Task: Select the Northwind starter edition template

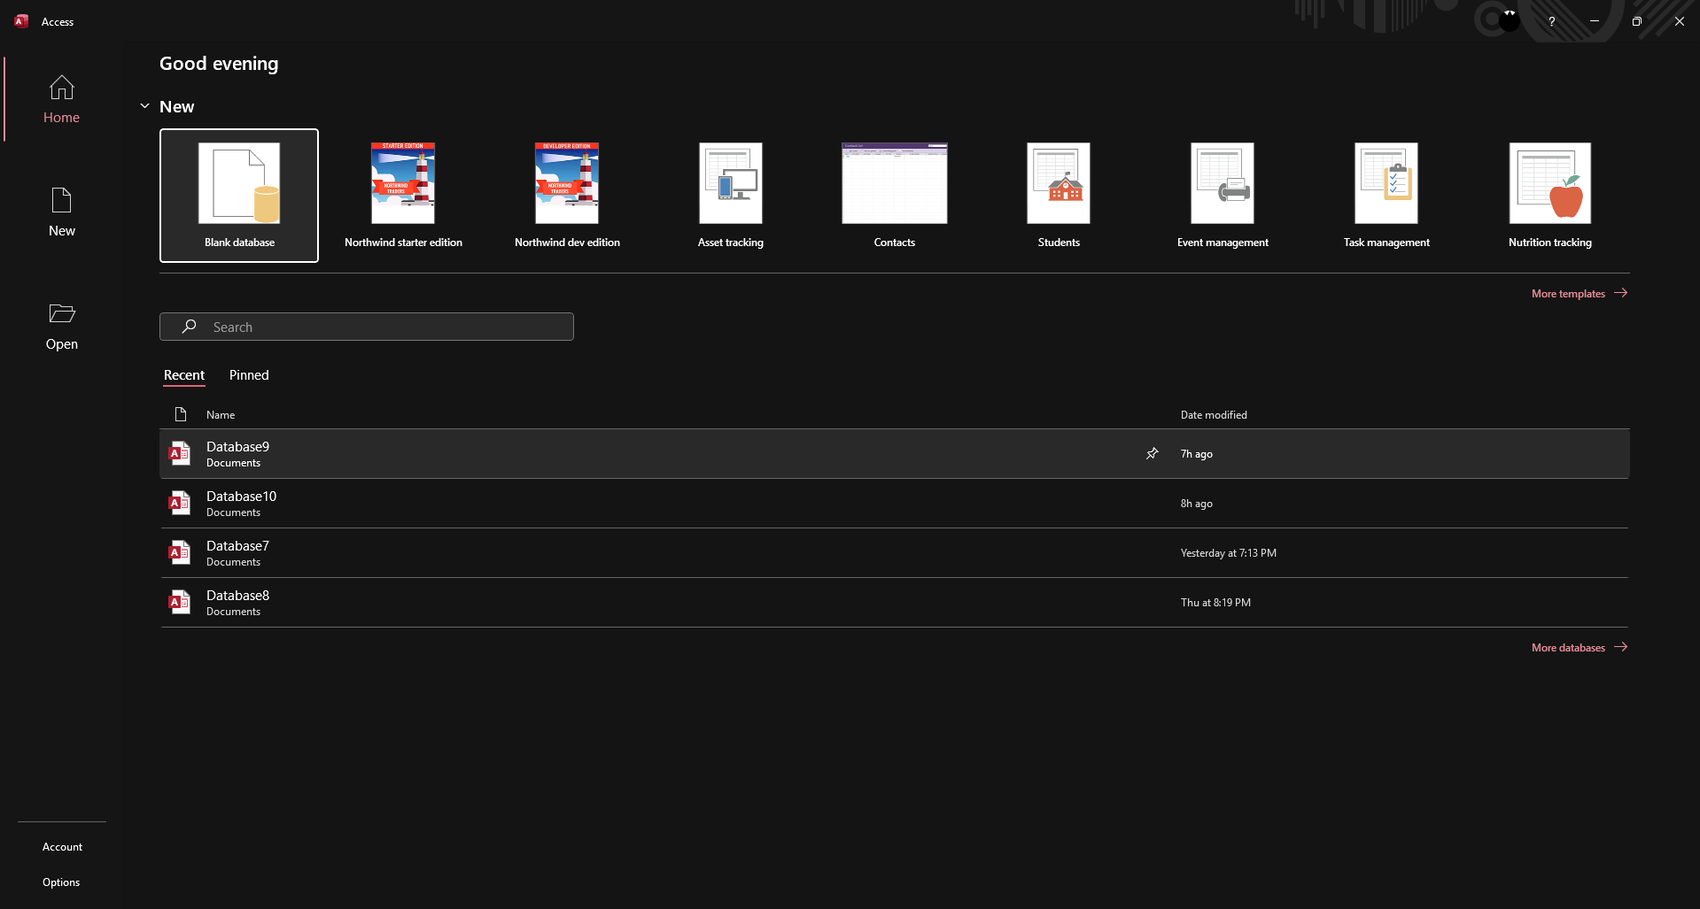Action: tap(403, 196)
